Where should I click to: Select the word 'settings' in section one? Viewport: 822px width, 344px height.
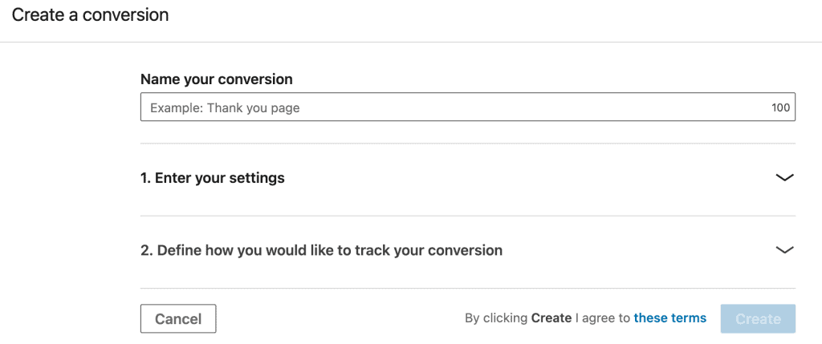coord(258,178)
